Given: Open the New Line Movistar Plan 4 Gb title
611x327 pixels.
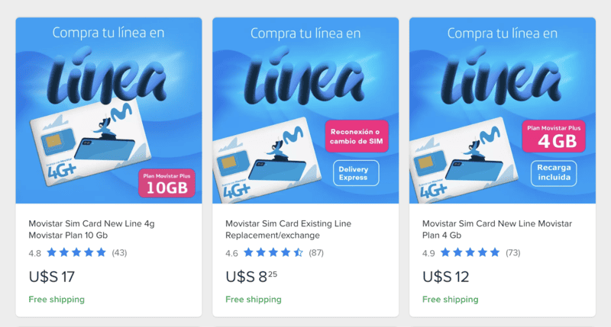Looking at the screenshot, I should 497,229.
